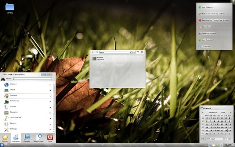
Task: Click the week number stepper showing 48
Action: (227, 139)
